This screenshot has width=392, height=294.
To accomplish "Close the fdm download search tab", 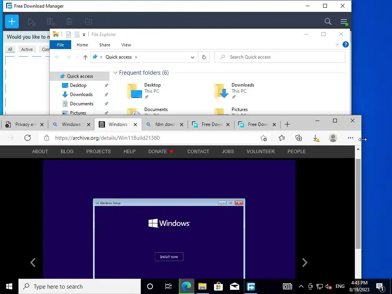I will click(x=182, y=124).
